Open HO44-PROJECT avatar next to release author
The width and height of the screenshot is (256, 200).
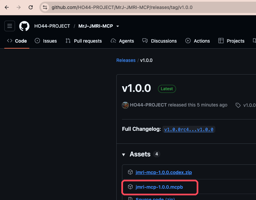(125, 105)
